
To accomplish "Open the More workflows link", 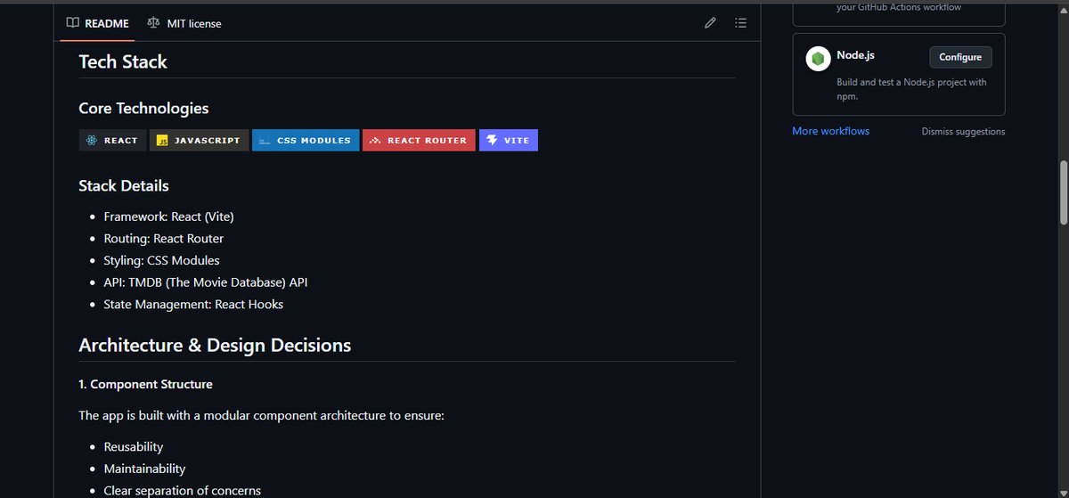I will pos(831,131).
